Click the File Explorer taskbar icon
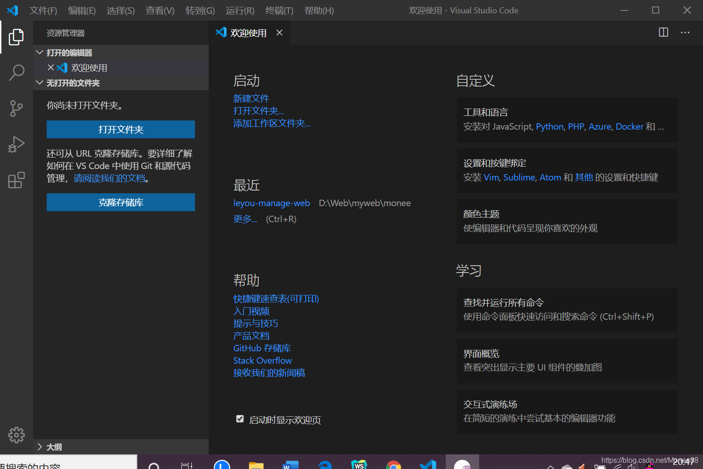The width and height of the screenshot is (703, 469). pos(256,464)
